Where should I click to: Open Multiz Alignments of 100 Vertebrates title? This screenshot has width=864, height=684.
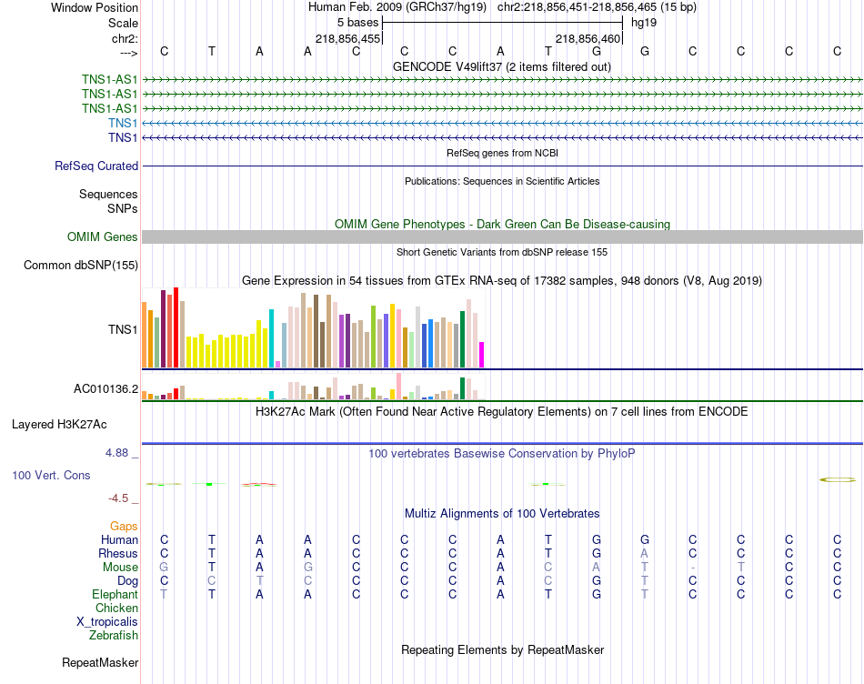(x=502, y=514)
